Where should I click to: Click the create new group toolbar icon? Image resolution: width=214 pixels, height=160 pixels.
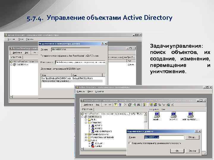[155, 105]
